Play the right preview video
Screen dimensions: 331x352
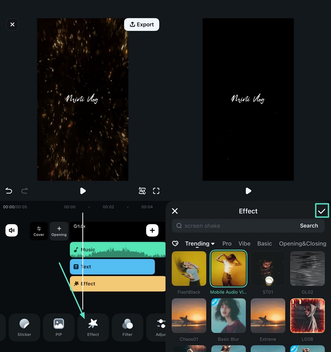tap(248, 191)
